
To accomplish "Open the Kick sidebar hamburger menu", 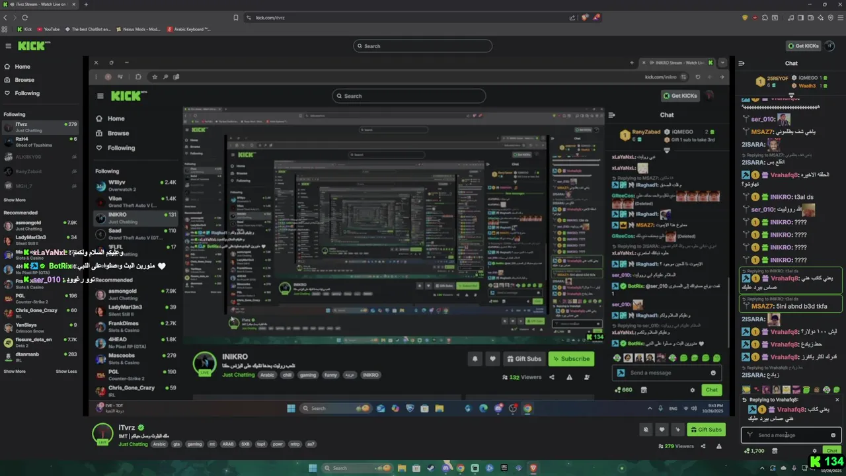I will (8, 46).
